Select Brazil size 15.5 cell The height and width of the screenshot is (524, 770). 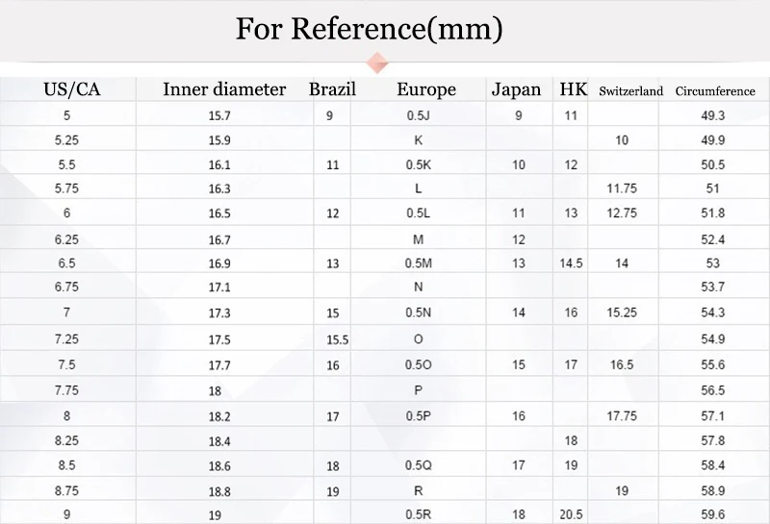[x=338, y=339]
